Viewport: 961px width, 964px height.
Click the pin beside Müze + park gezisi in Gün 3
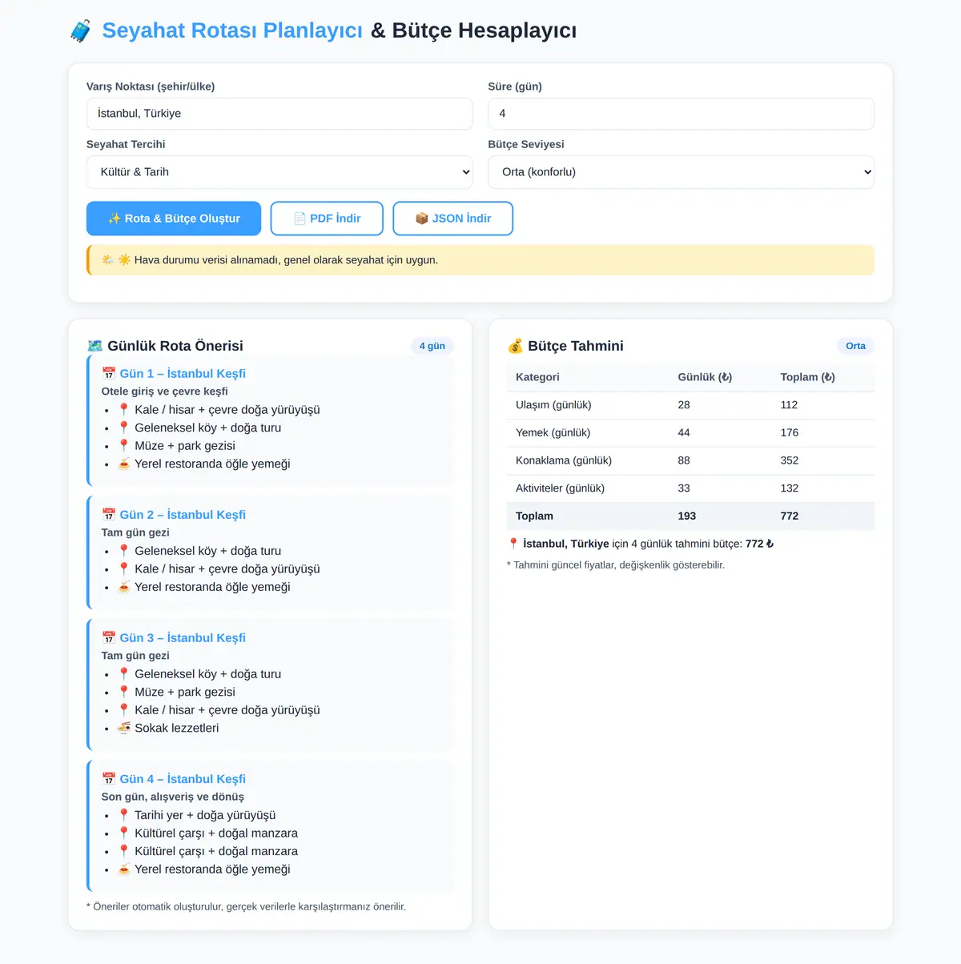click(124, 692)
